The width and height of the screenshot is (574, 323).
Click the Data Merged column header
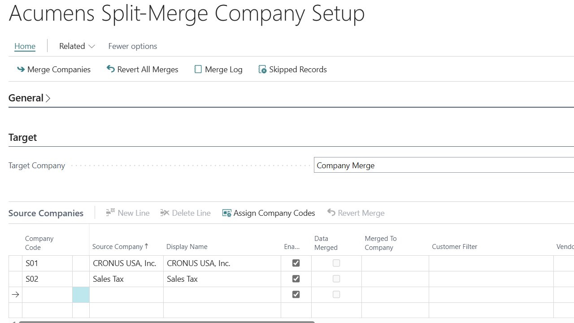[326, 243]
